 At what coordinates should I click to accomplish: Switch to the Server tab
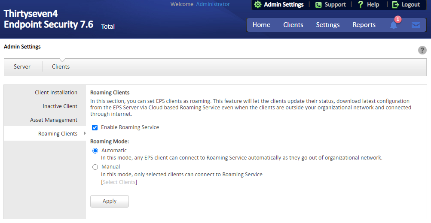(x=22, y=66)
